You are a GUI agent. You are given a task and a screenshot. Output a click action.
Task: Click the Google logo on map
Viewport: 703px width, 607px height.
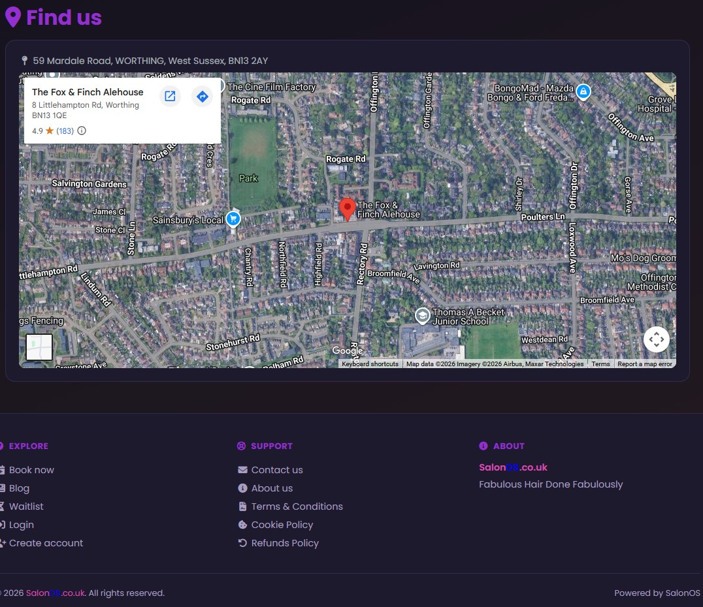coord(348,350)
